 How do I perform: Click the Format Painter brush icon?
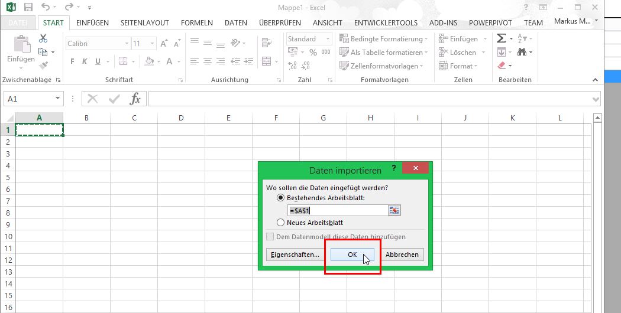coord(43,65)
